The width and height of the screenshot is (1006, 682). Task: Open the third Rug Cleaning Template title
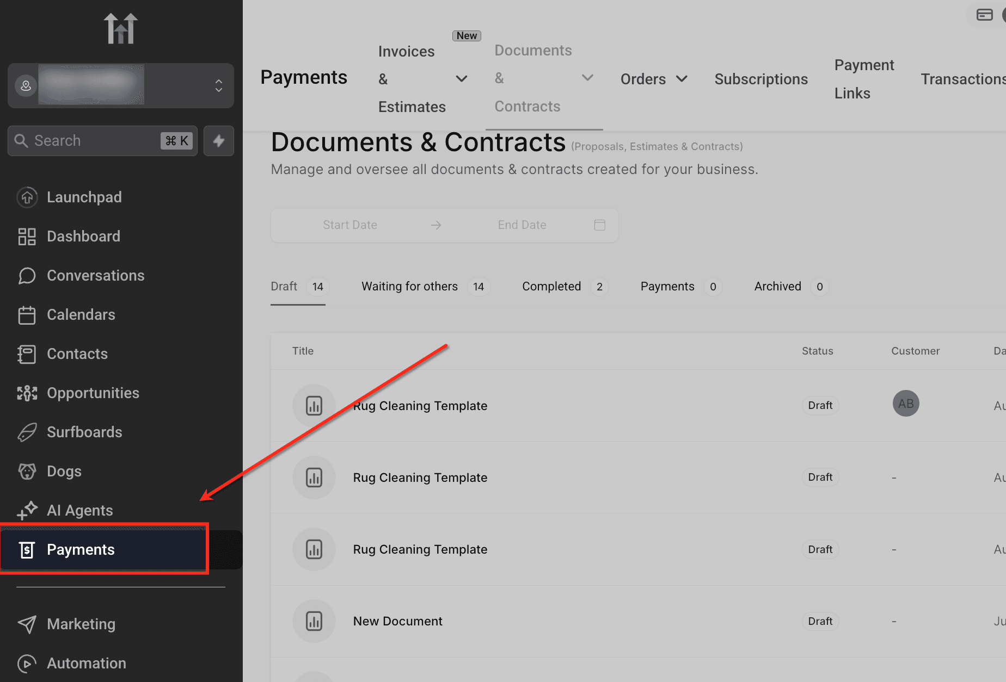click(420, 549)
